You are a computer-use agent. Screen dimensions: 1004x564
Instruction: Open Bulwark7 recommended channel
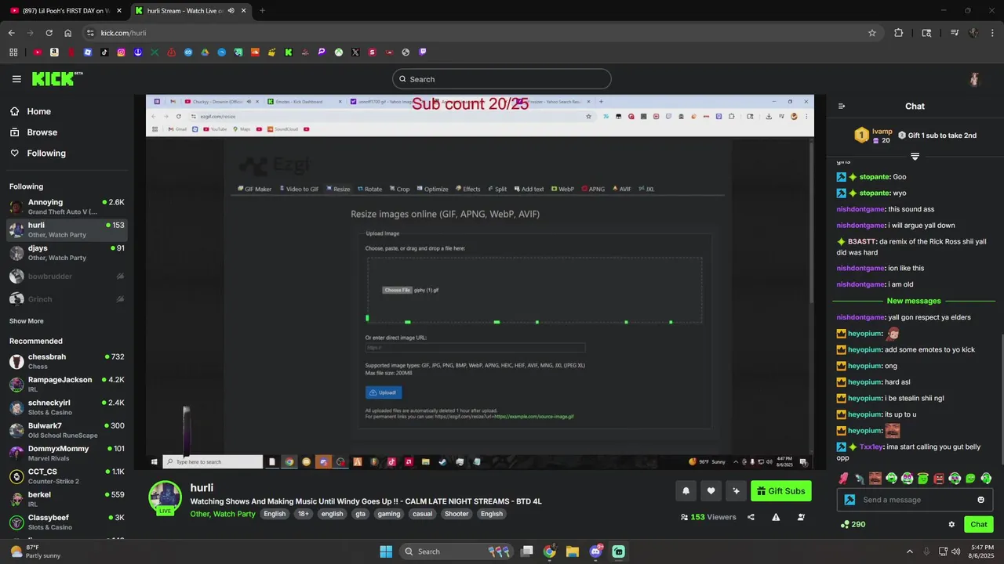67,430
